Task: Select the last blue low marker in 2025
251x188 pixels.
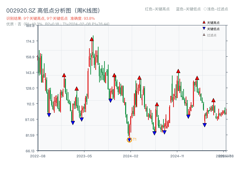Action: 205,125
